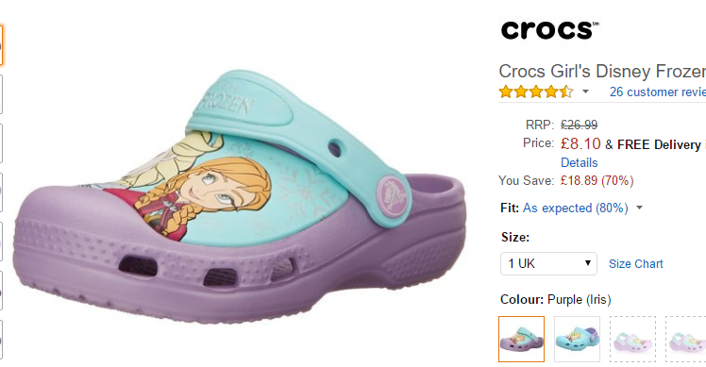
Task: Open the FREE Delivery Details link
Action: [579, 162]
